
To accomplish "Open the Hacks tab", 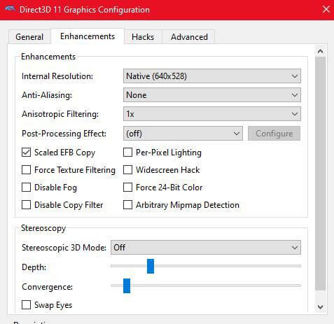I will pyautogui.click(x=143, y=37).
